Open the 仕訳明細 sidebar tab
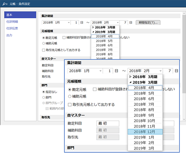Screen dimensions: 186x153 (12, 22)
